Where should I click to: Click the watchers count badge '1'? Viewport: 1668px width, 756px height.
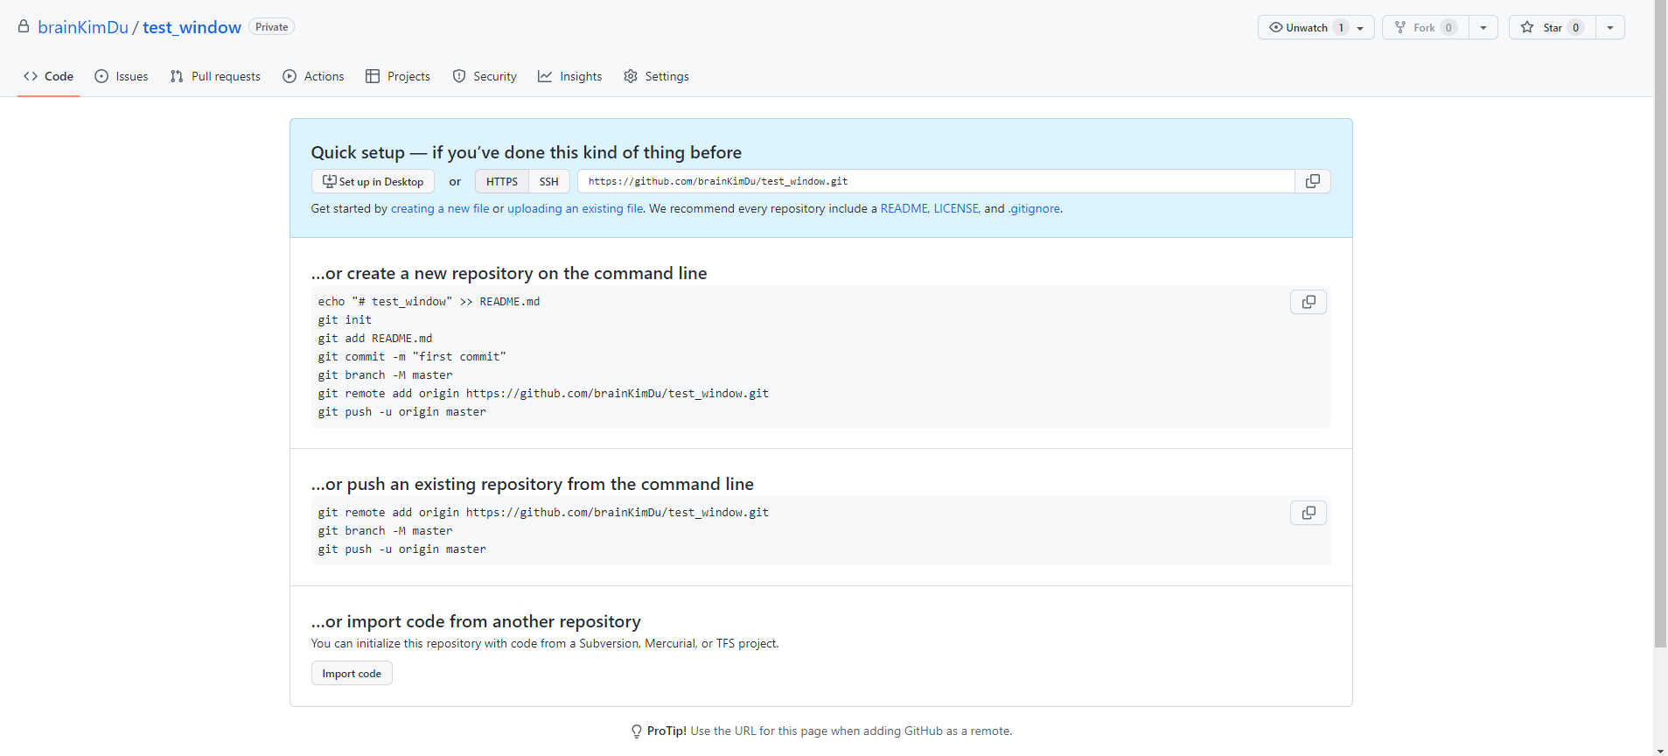[x=1341, y=27]
